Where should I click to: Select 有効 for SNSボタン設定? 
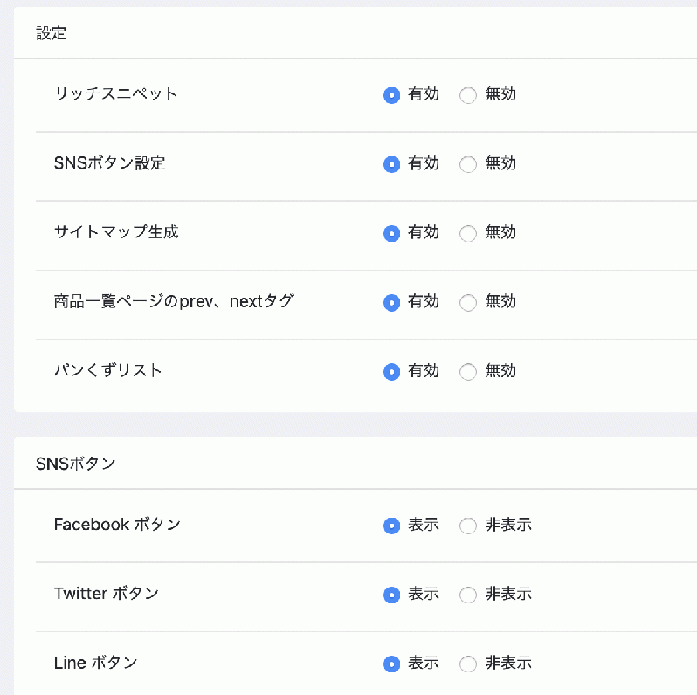click(391, 164)
